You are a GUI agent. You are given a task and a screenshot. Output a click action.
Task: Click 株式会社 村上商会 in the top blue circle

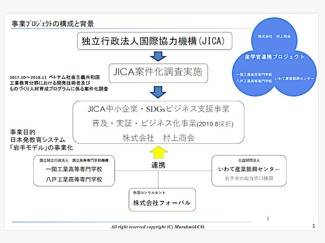click(274, 36)
